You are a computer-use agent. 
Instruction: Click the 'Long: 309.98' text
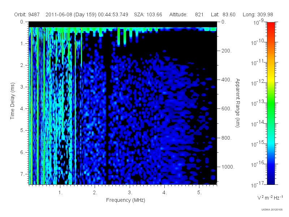tap(258, 14)
